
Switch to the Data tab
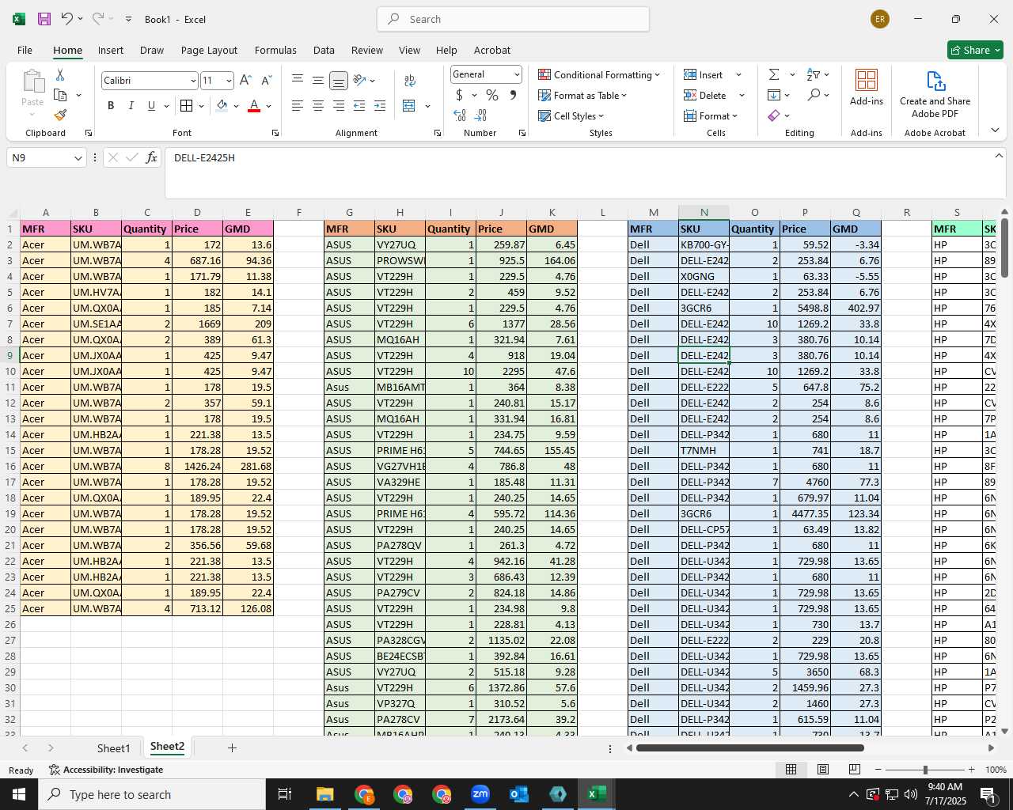pyautogui.click(x=324, y=50)
